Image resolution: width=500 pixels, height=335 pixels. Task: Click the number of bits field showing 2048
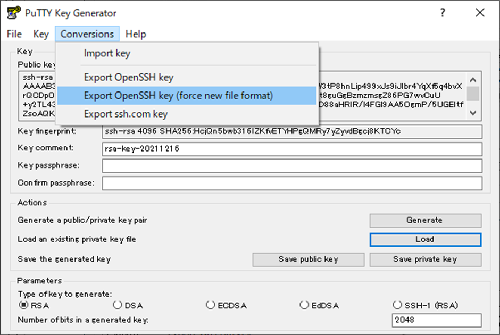[437, 320]
